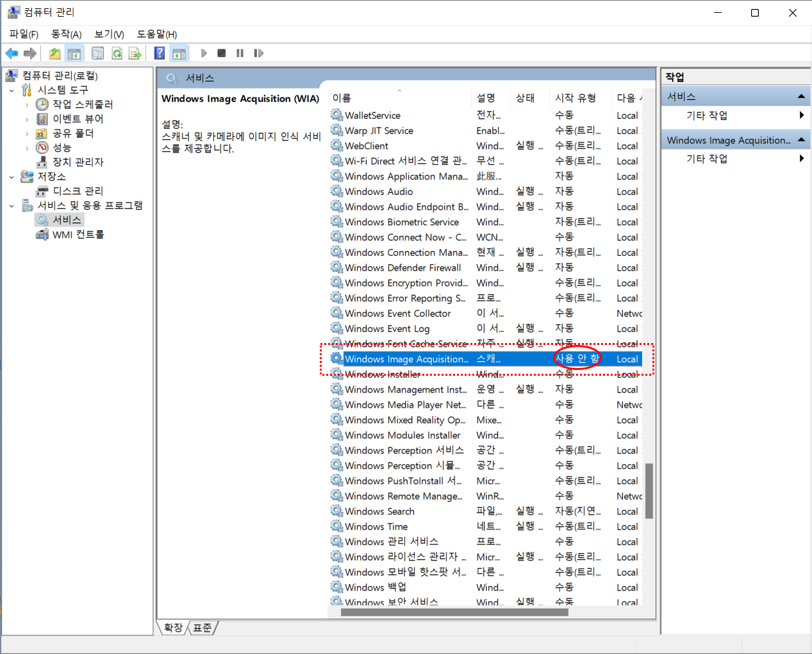
Task: Select the Warp JIT Service row
Action: pos(486,131)
